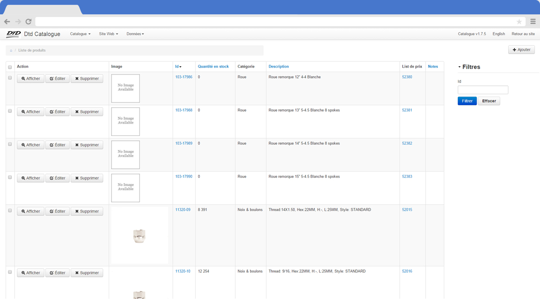Click Supprimer for product 103-17989
The image size is (540, 299).
click(87, 145)
